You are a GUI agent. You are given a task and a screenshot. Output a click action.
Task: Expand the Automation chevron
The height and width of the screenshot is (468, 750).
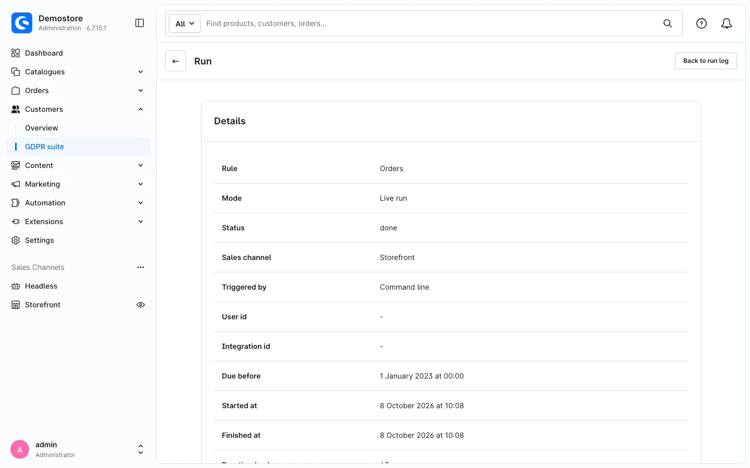tap(141, 203)
